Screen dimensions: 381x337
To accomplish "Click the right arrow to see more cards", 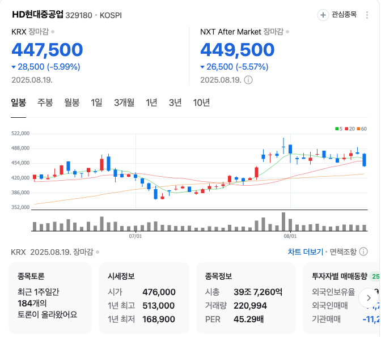I will click(x=369, y=298).
